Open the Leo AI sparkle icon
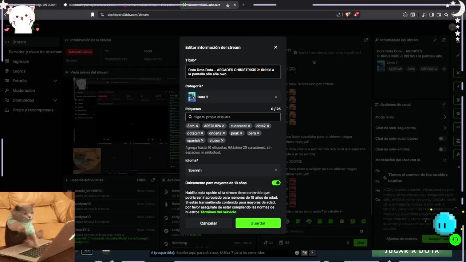 (x=446, y=15)
